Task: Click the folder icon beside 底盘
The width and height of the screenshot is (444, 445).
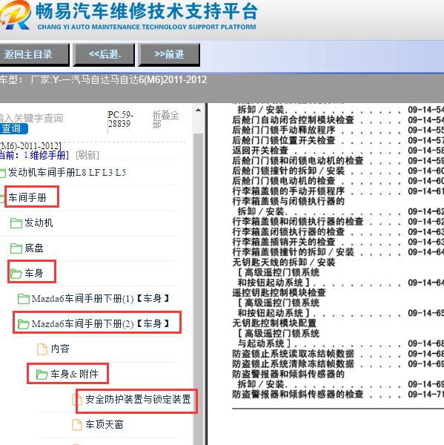Action: pos(16,248)
